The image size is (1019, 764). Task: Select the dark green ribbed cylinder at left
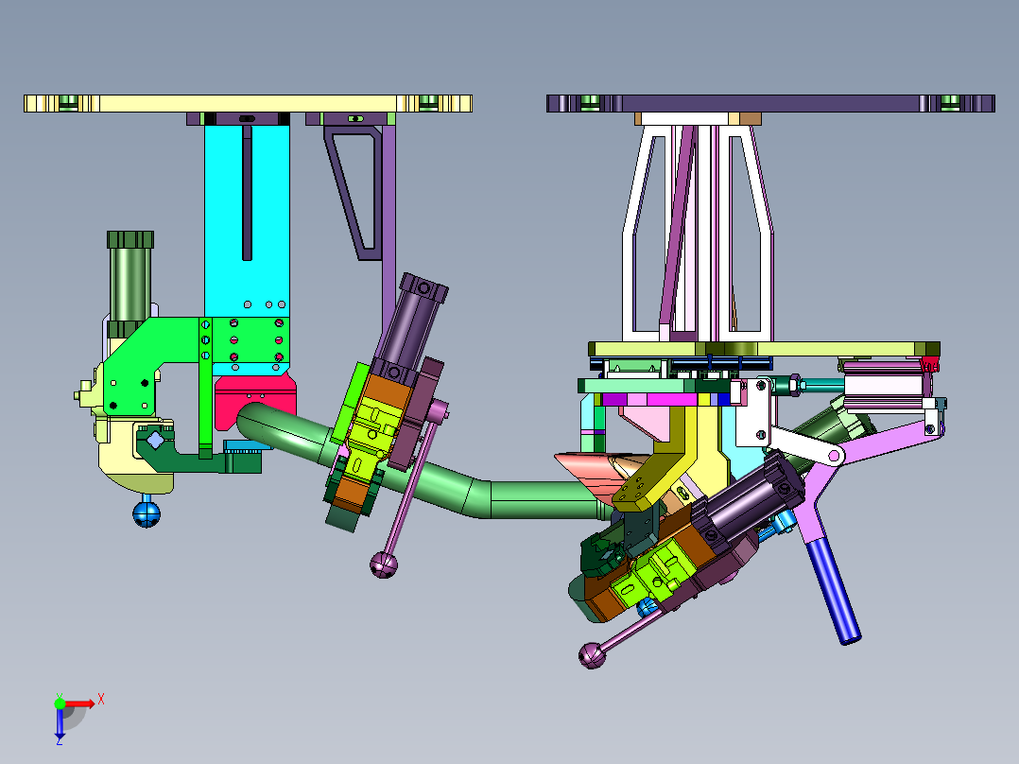pos(130,282)
